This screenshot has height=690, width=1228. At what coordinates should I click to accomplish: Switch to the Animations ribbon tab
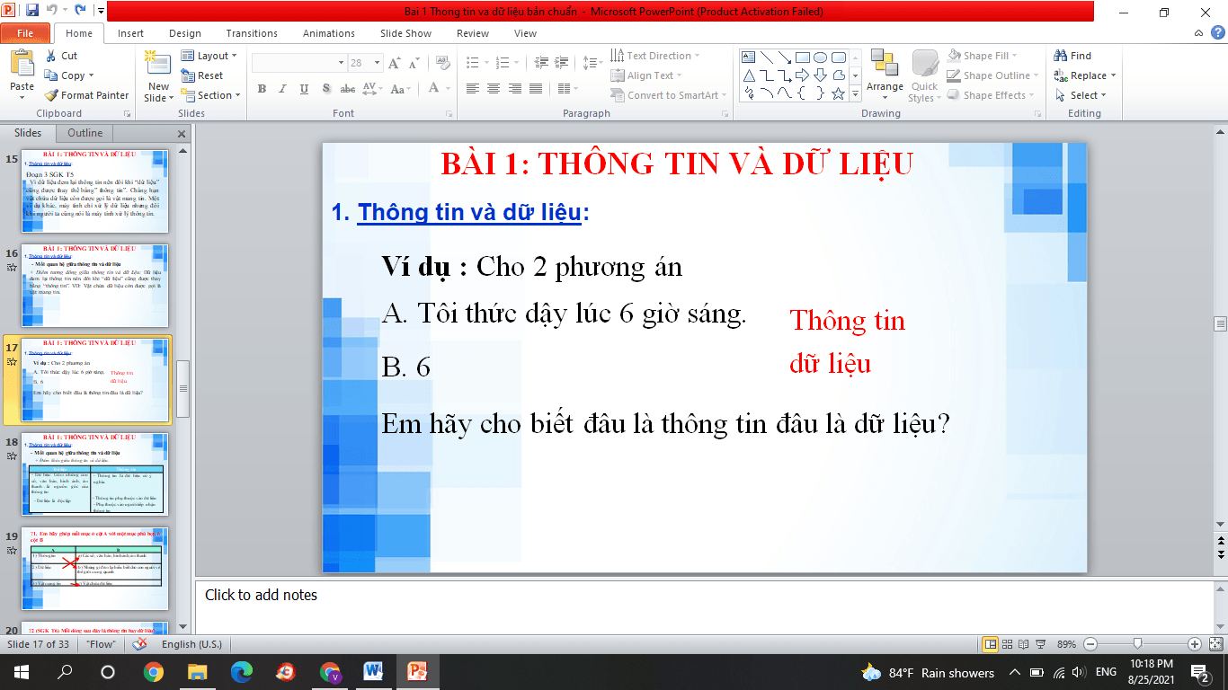[x=328, y=33]
